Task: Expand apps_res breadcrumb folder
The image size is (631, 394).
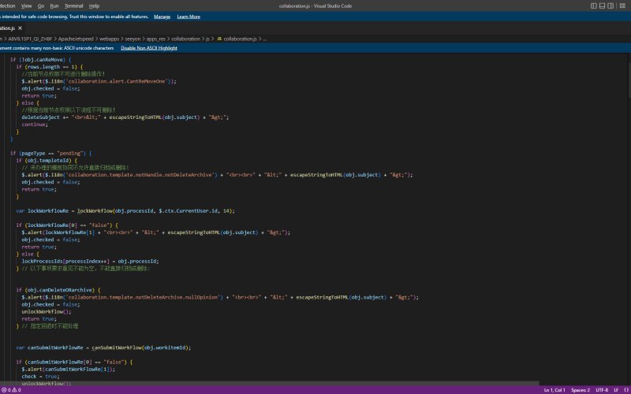Action: coord(155,39)
